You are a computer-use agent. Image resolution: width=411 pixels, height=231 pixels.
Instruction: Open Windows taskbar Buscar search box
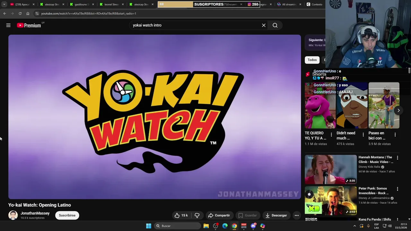point(177,226)
